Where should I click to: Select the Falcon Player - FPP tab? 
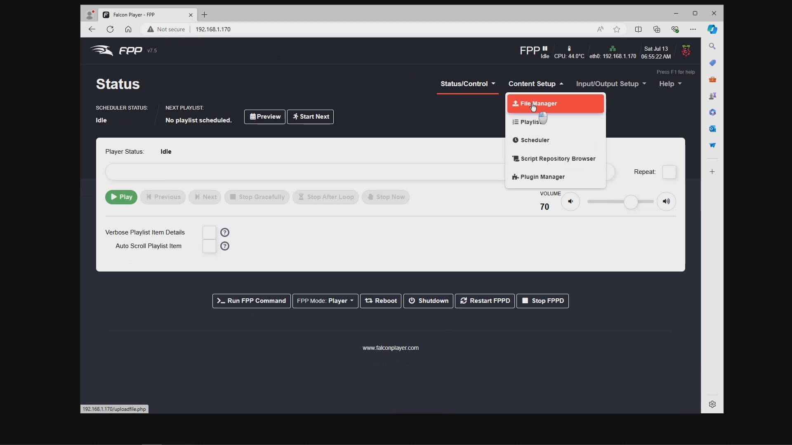[148, 15]
